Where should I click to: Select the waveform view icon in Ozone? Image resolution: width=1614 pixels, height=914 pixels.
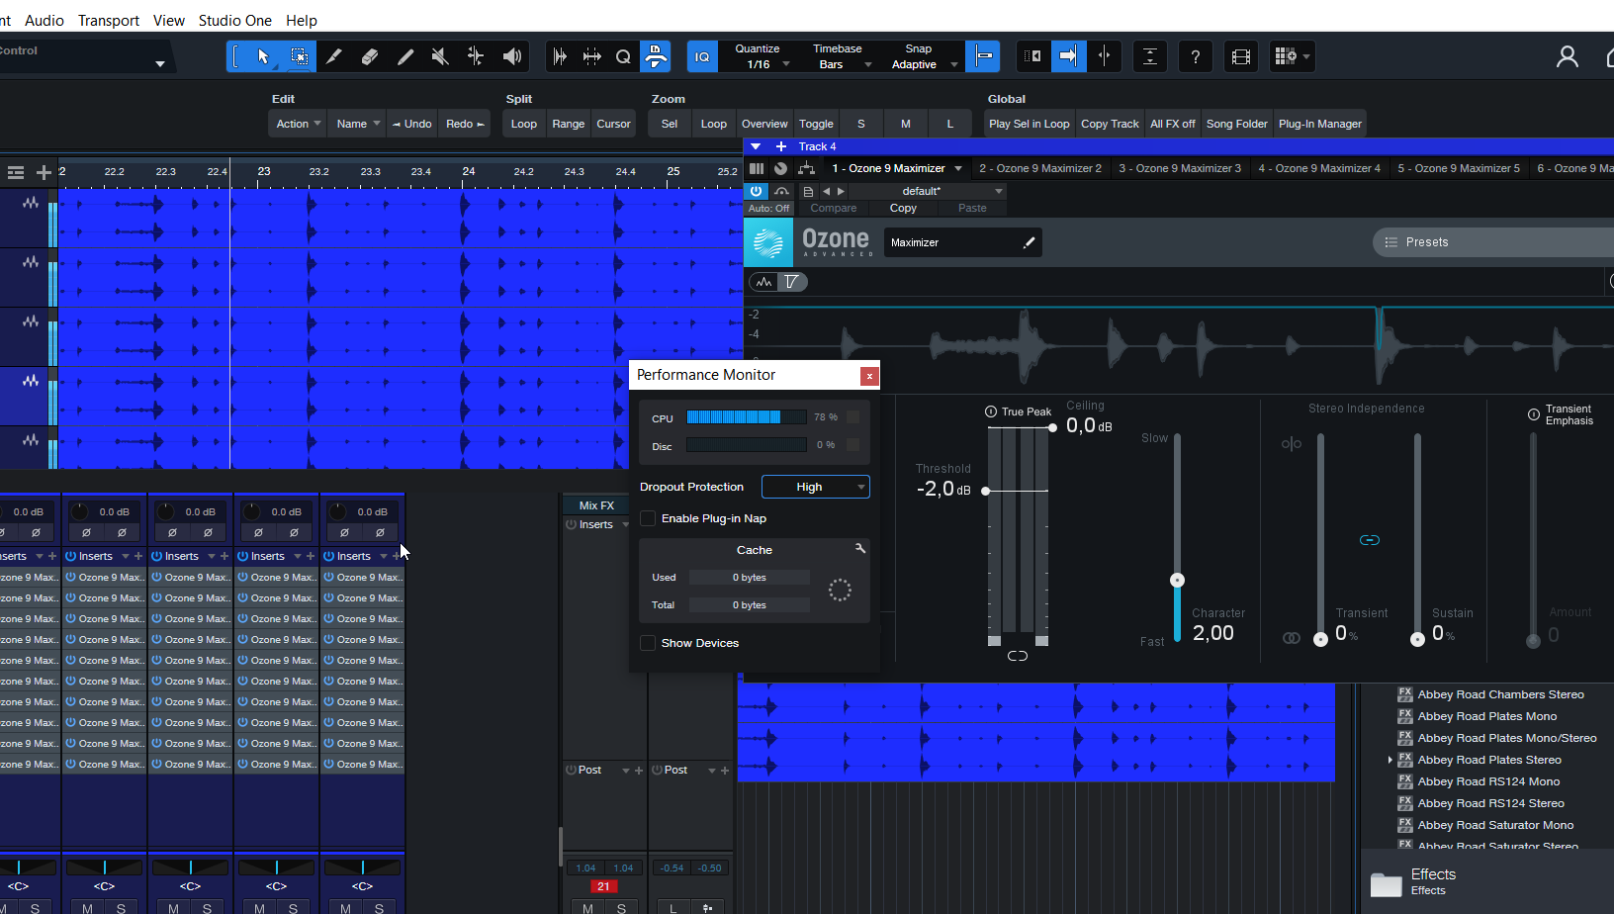763,282
